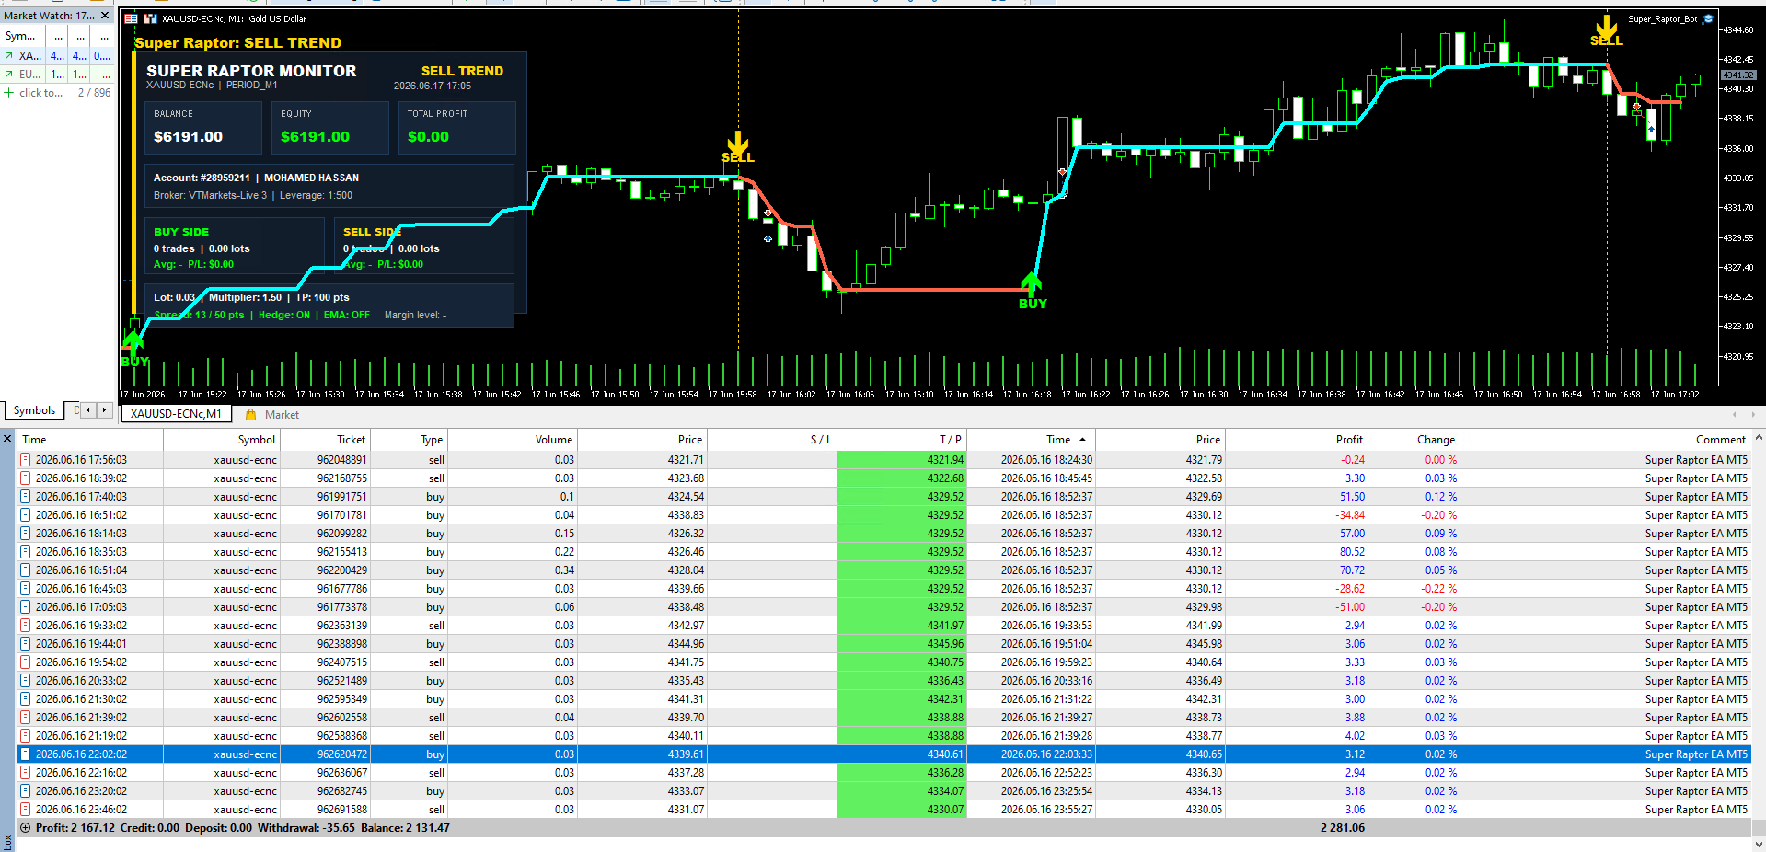Click the Comment column header
Screen dimensions: 1766x852
[x=1604, y=440]
